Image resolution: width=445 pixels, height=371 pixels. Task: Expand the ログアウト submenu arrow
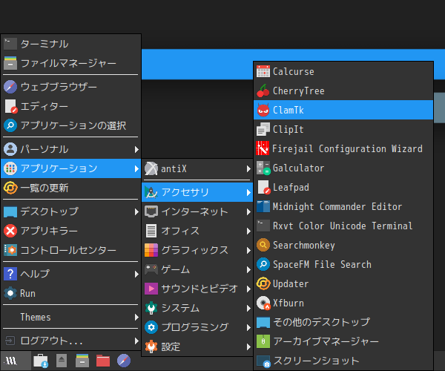click(136, 341)
